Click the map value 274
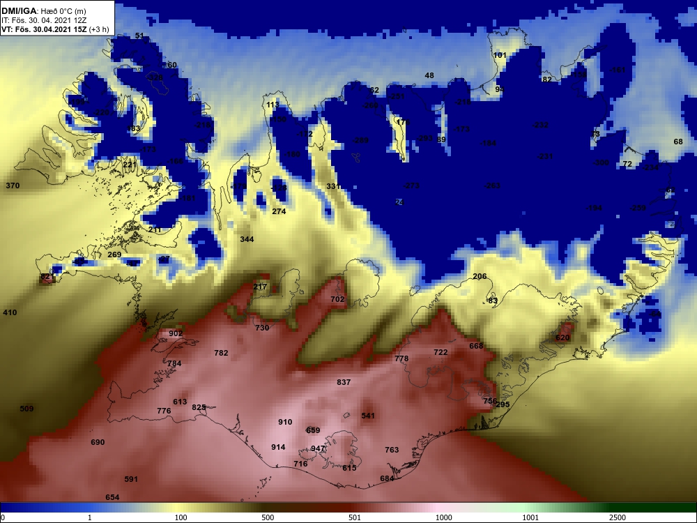Image resolution: width=697 pixels, height=523 pixels. pyautogui.click(x=279, y=212)
